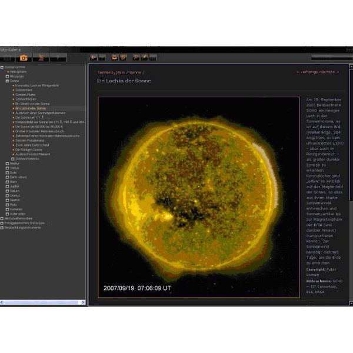Image resolution: width=353 pixels, height=353 pixels.
Task: Expand the Mars tree node
Action: click(x=7, y=182)
